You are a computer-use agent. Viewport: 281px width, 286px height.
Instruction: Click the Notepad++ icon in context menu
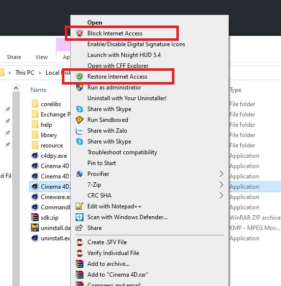click(x=80, y=206)
